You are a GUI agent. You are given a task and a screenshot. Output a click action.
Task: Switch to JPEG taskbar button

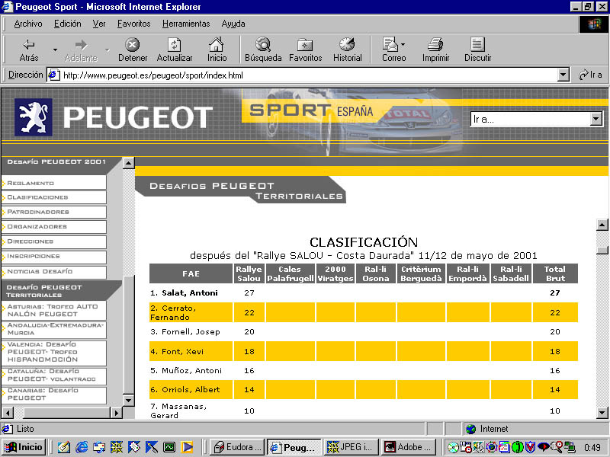351,447
